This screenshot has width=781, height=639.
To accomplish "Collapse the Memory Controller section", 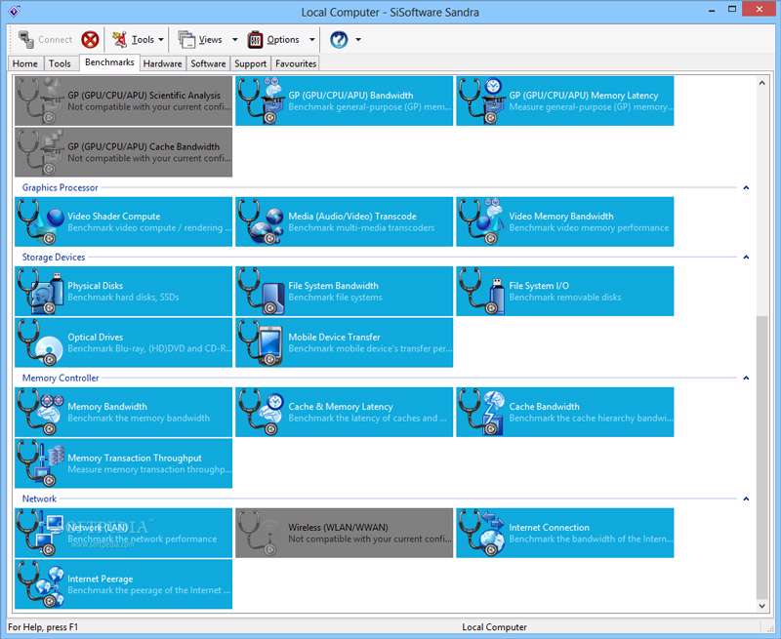I will point(746,379).
